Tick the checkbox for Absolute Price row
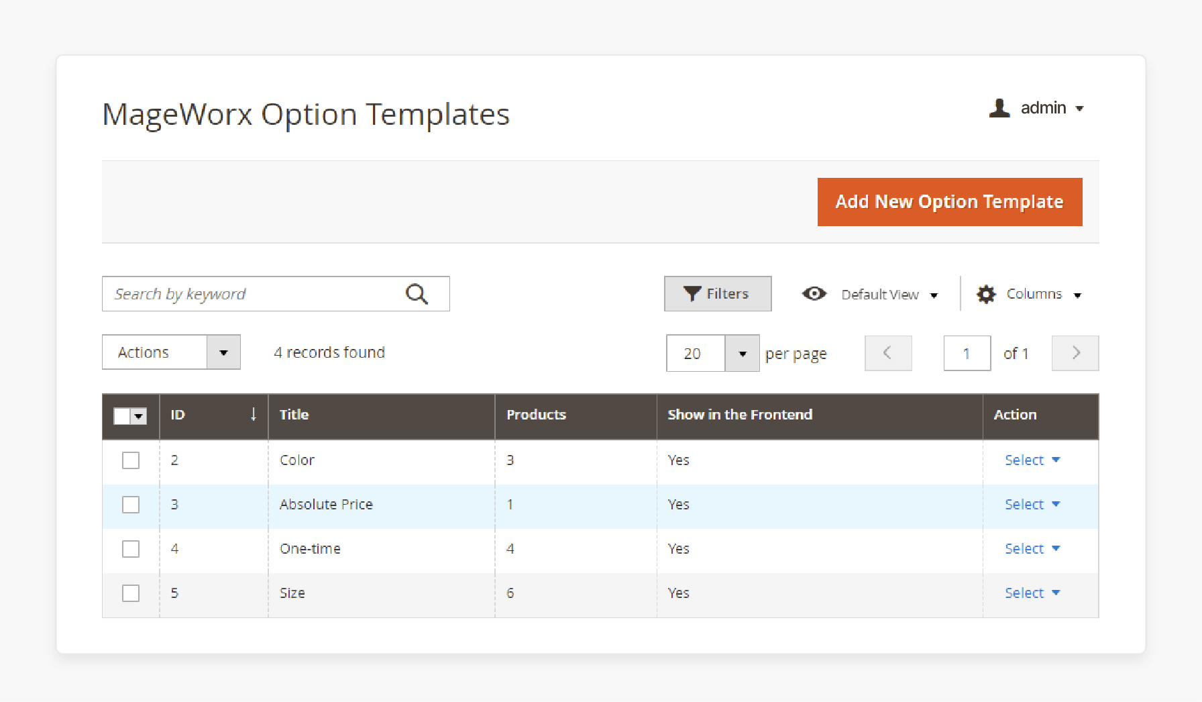Screen dimensions: 1202x702 [x=131, y=505]
